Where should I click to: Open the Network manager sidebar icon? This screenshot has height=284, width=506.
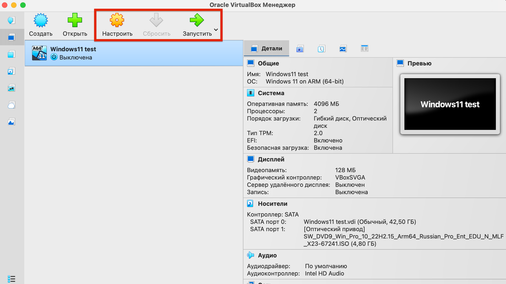11,88
